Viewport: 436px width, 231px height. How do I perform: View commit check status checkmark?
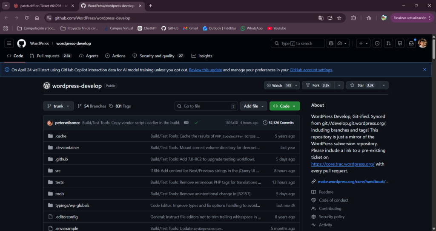(196, 123)
